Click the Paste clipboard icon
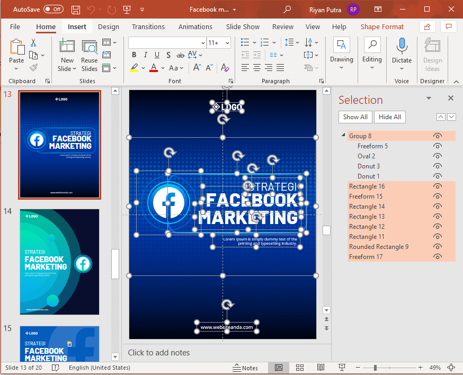 [x=16, y=47]
